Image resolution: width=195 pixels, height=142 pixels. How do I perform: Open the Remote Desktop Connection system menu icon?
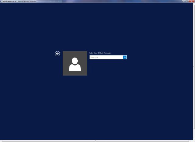pos(1,1)
